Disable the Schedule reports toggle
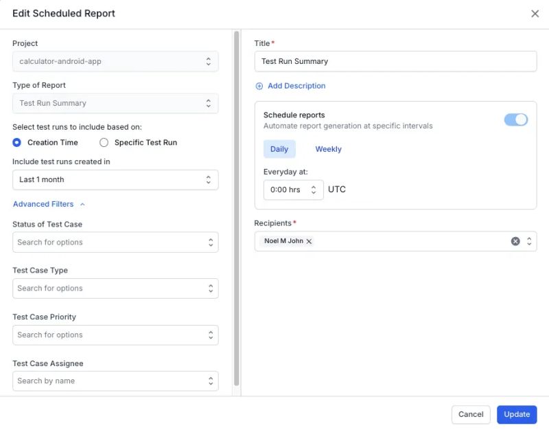Image resolution: width=549 pixels, height=430 pixels. click(x=515, y=120)
